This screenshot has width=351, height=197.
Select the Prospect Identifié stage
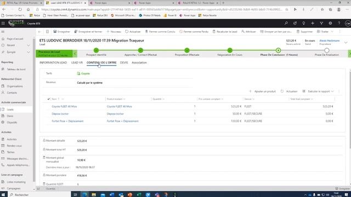pos(97,50)
